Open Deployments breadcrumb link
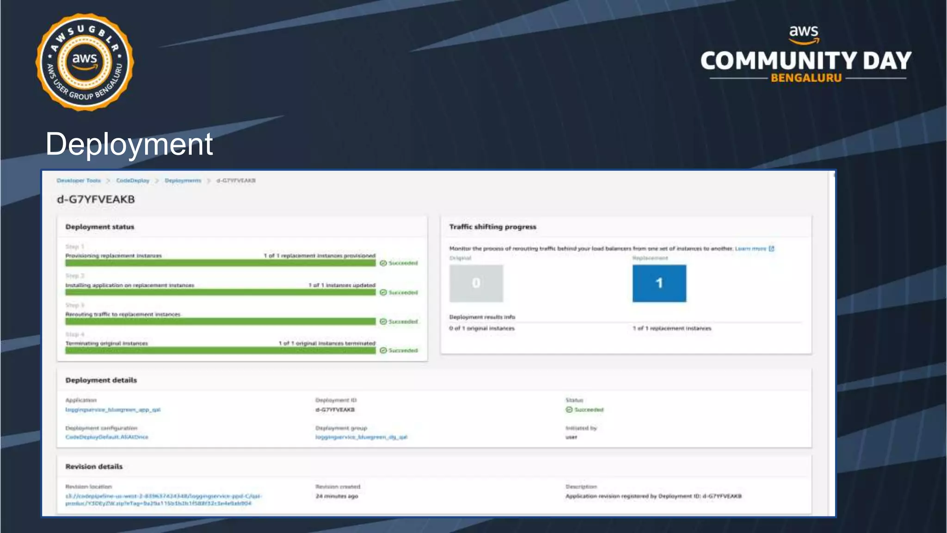 (x=183, y=180)
